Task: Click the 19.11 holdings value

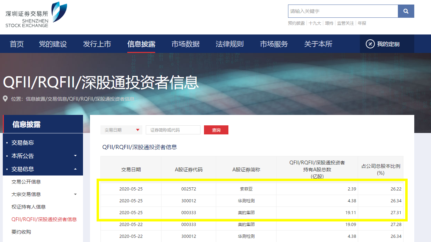Action: (350, 213)
